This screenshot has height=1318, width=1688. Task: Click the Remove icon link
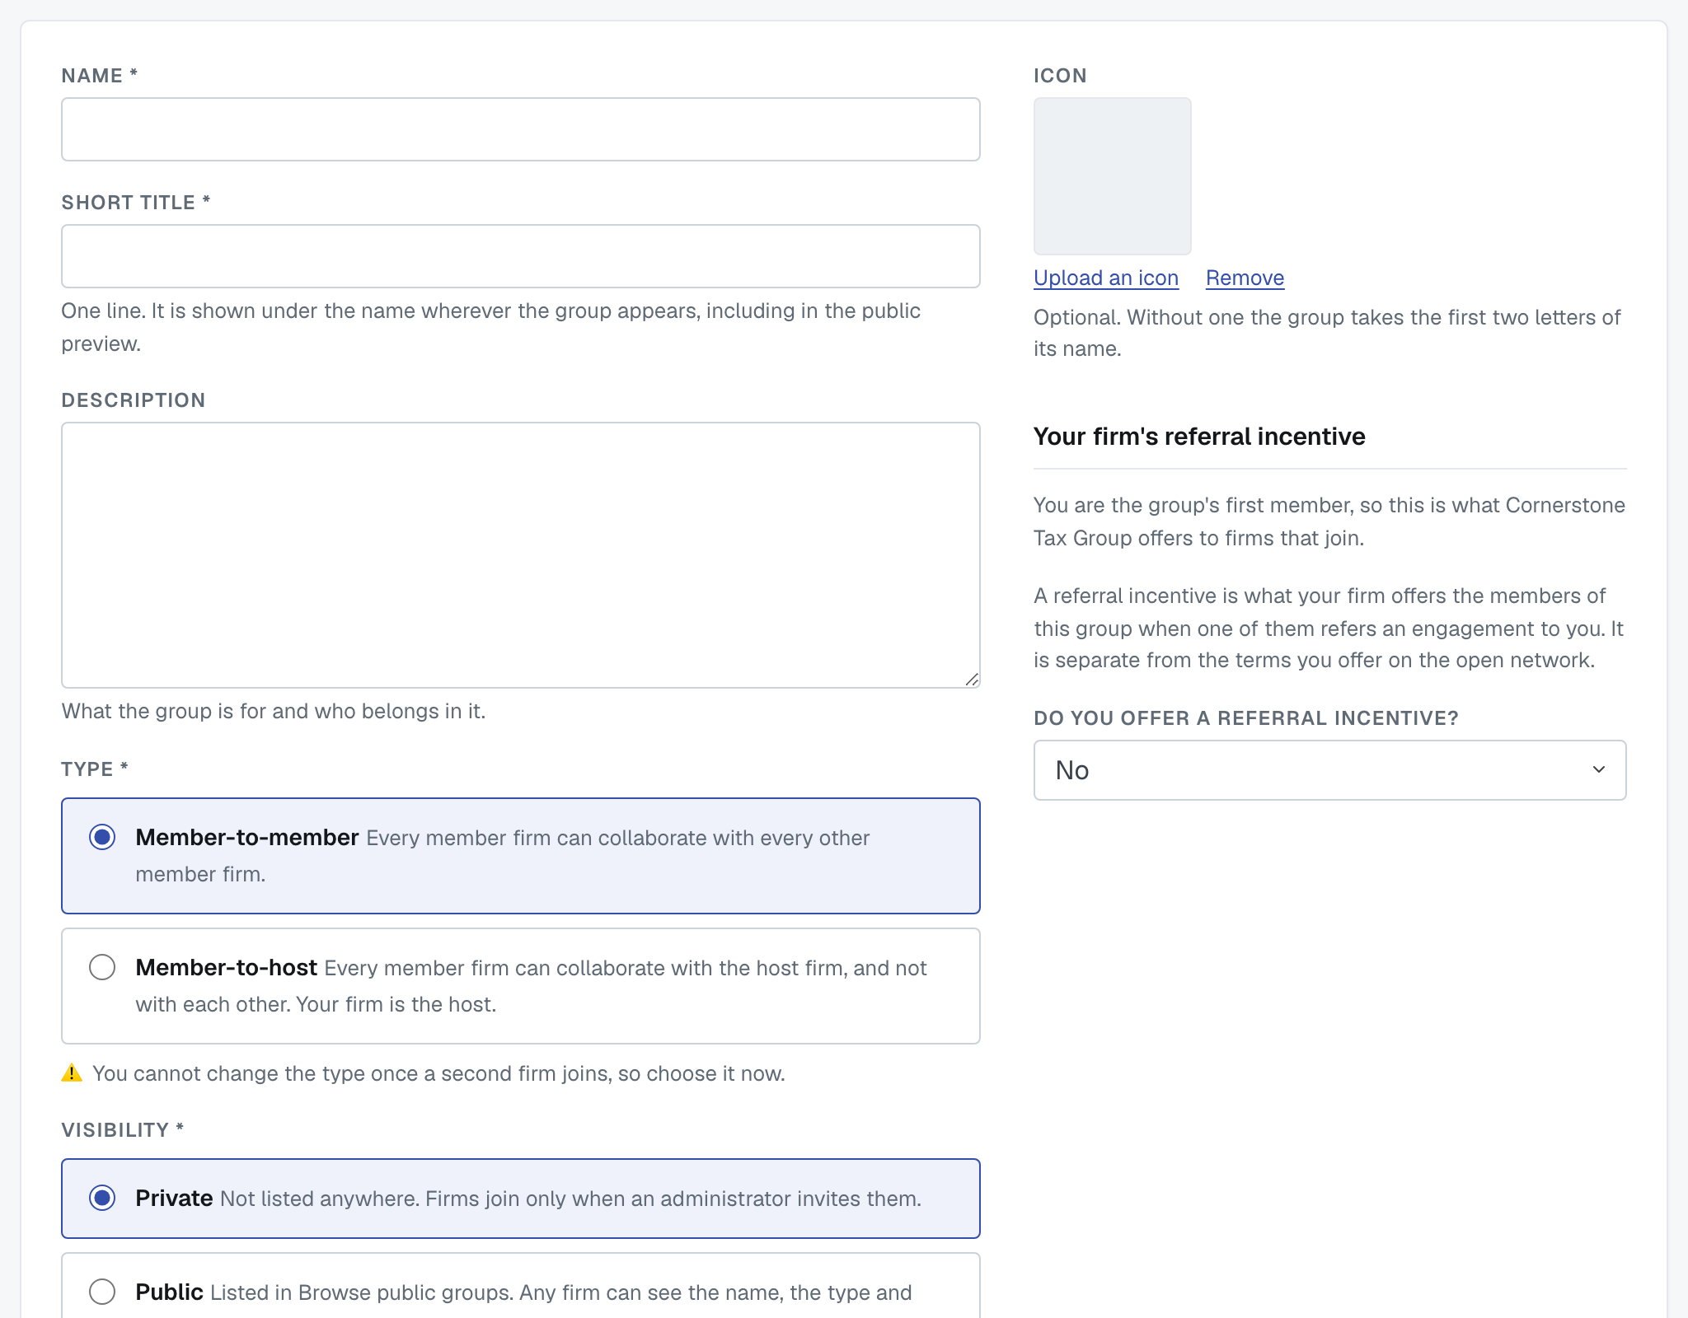(x=1245, y=278)
